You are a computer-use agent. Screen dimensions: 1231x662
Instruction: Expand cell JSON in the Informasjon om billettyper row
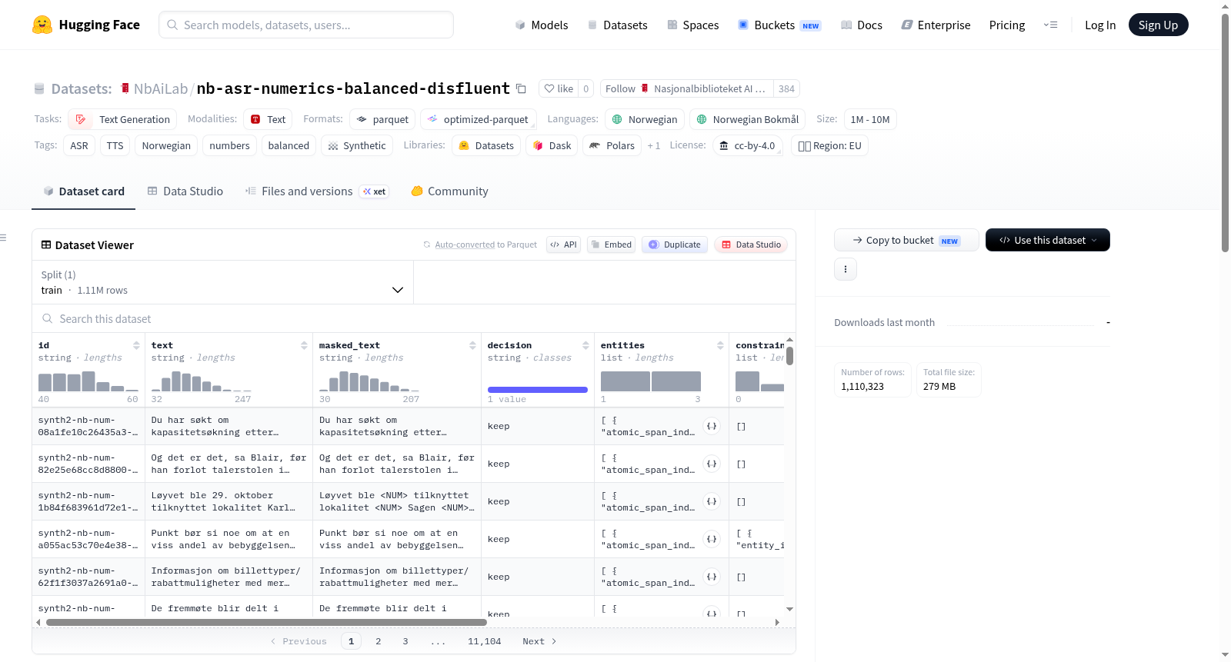coord(712,577)
